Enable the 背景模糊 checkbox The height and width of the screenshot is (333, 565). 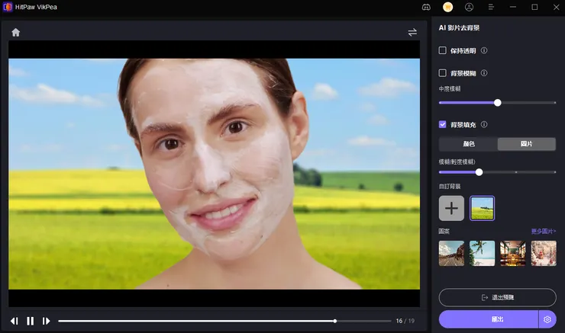(443, 73)
